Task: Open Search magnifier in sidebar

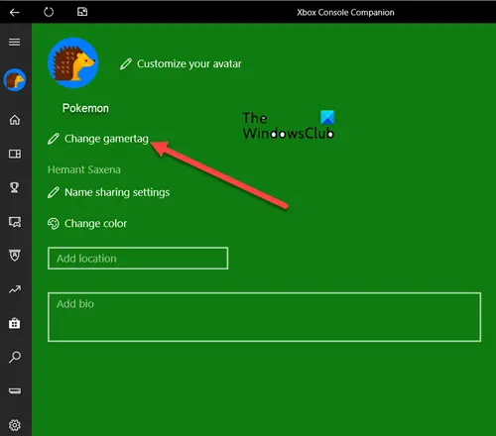Action: pyautogui.click(x=15, y=357)
